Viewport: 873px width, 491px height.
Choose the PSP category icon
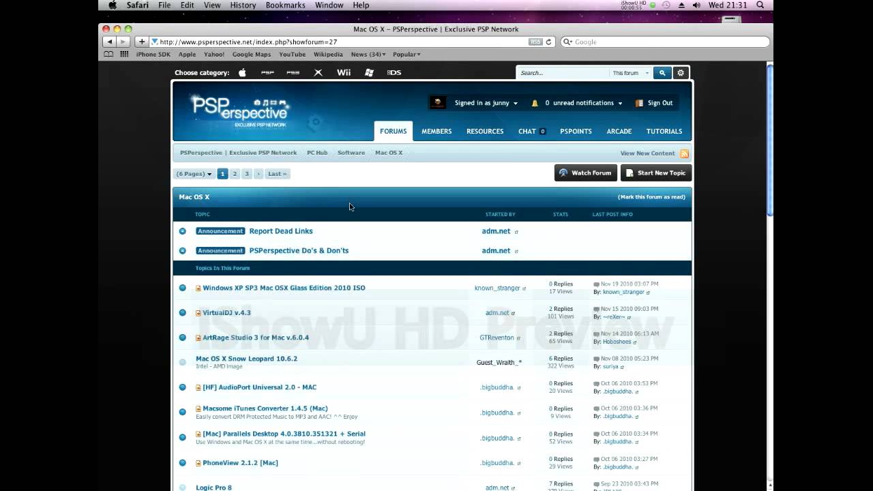pos(267,72)
